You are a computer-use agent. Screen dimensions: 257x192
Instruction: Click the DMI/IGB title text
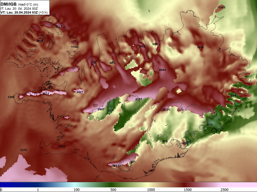point(8,4)
